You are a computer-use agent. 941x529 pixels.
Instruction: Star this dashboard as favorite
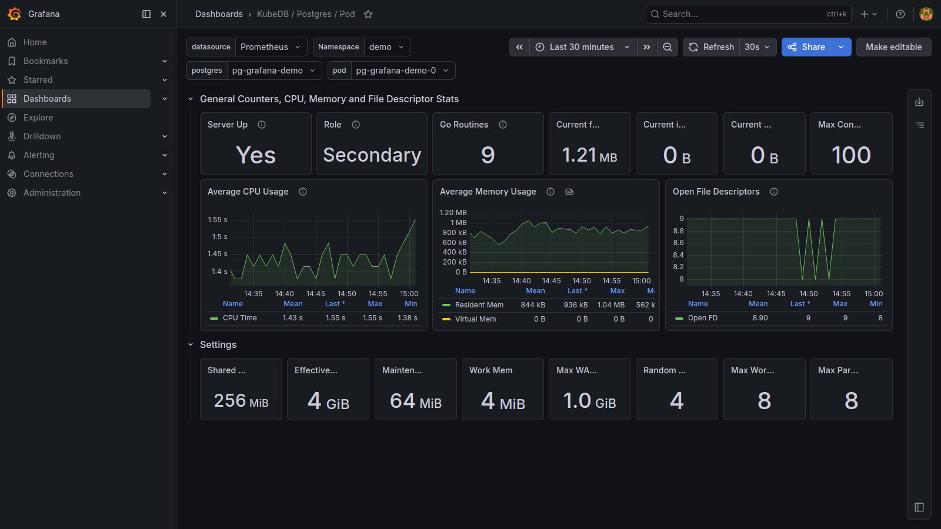pos(368,14)
